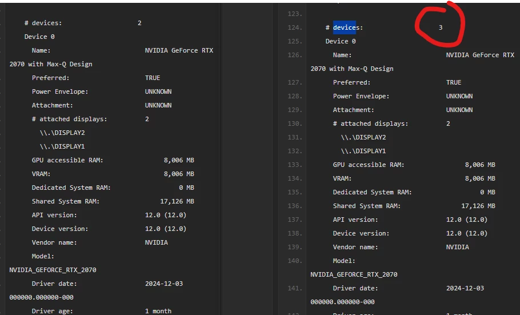Viewport: 520px width, 315px height.
Task: Click "NVIDIA_GEFORCE_RTX_2070" in the unnumbered pane
Action: 53,270
